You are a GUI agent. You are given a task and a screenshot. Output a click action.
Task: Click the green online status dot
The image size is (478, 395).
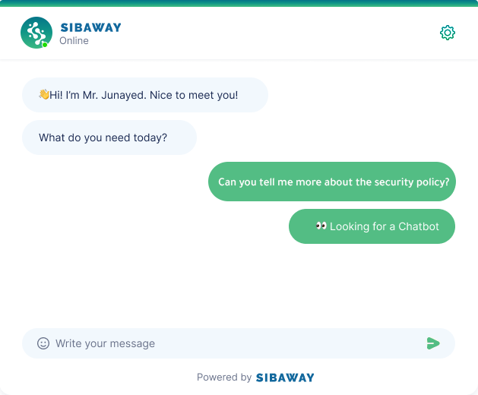click(45, 45)
